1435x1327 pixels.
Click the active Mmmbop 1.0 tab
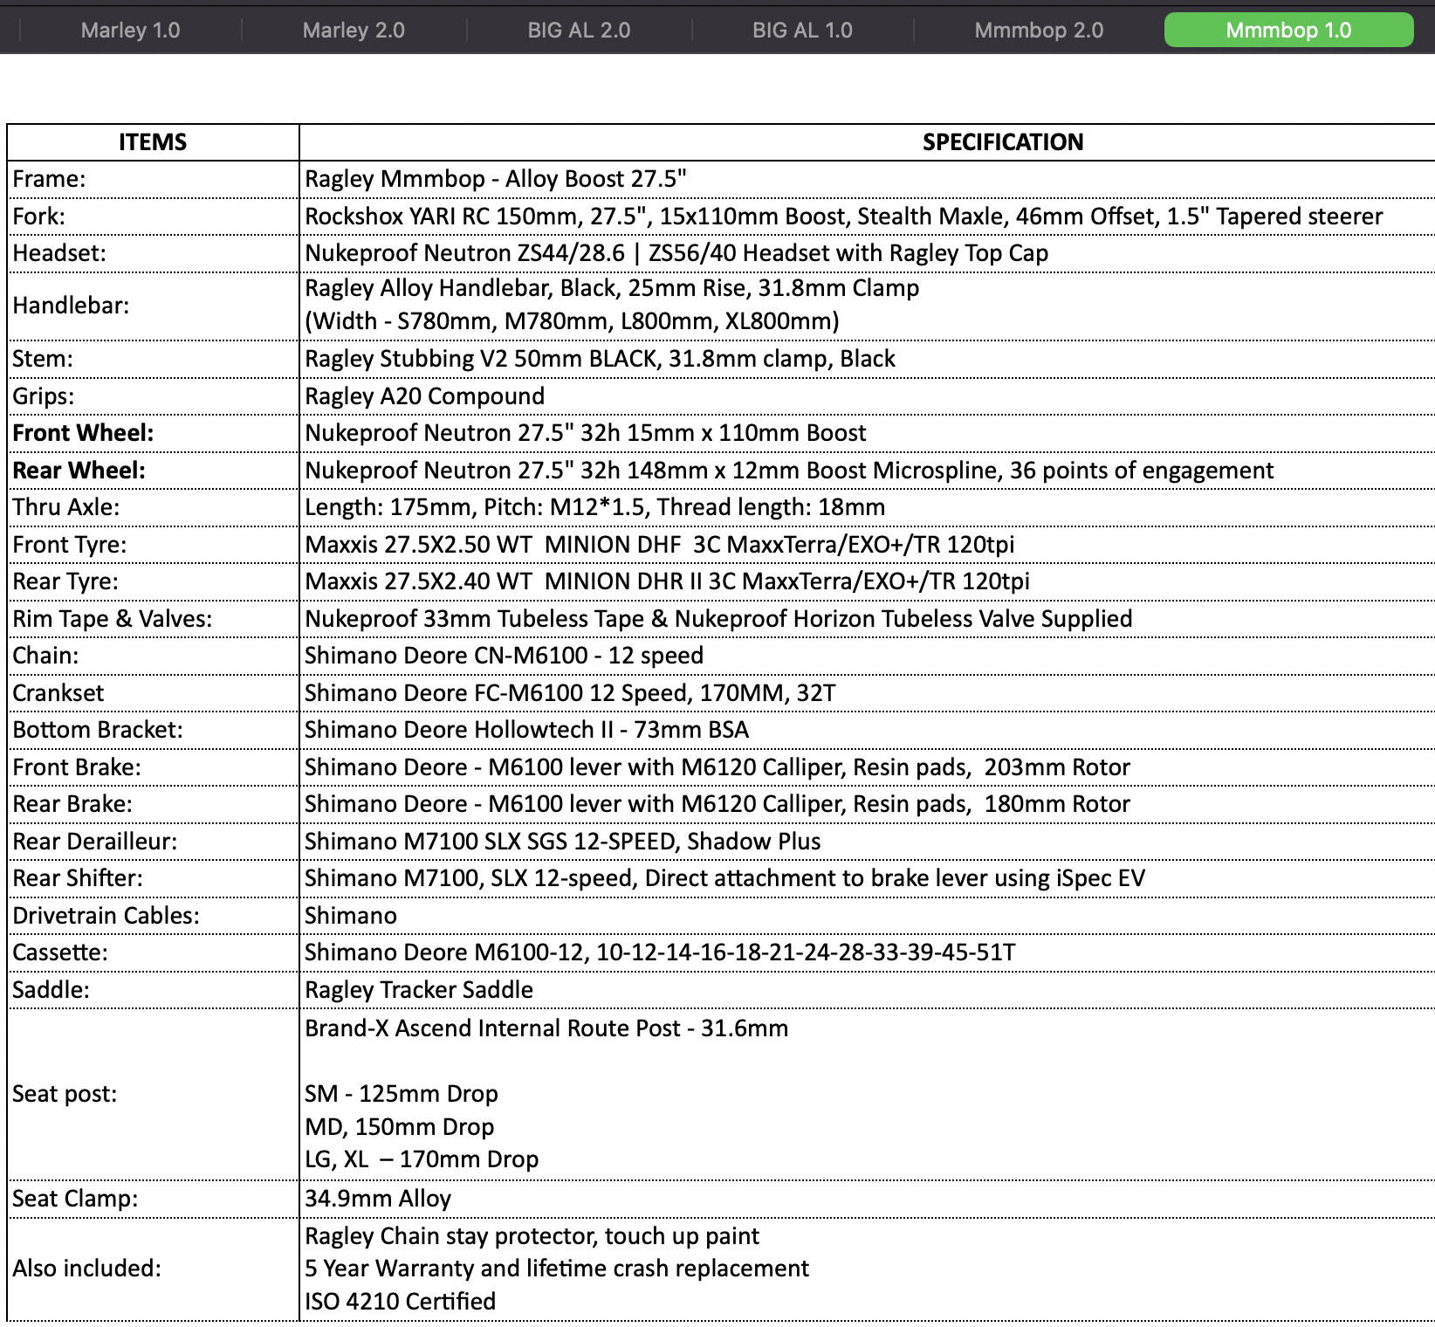pyautogui.click(x=1288, y=31)
